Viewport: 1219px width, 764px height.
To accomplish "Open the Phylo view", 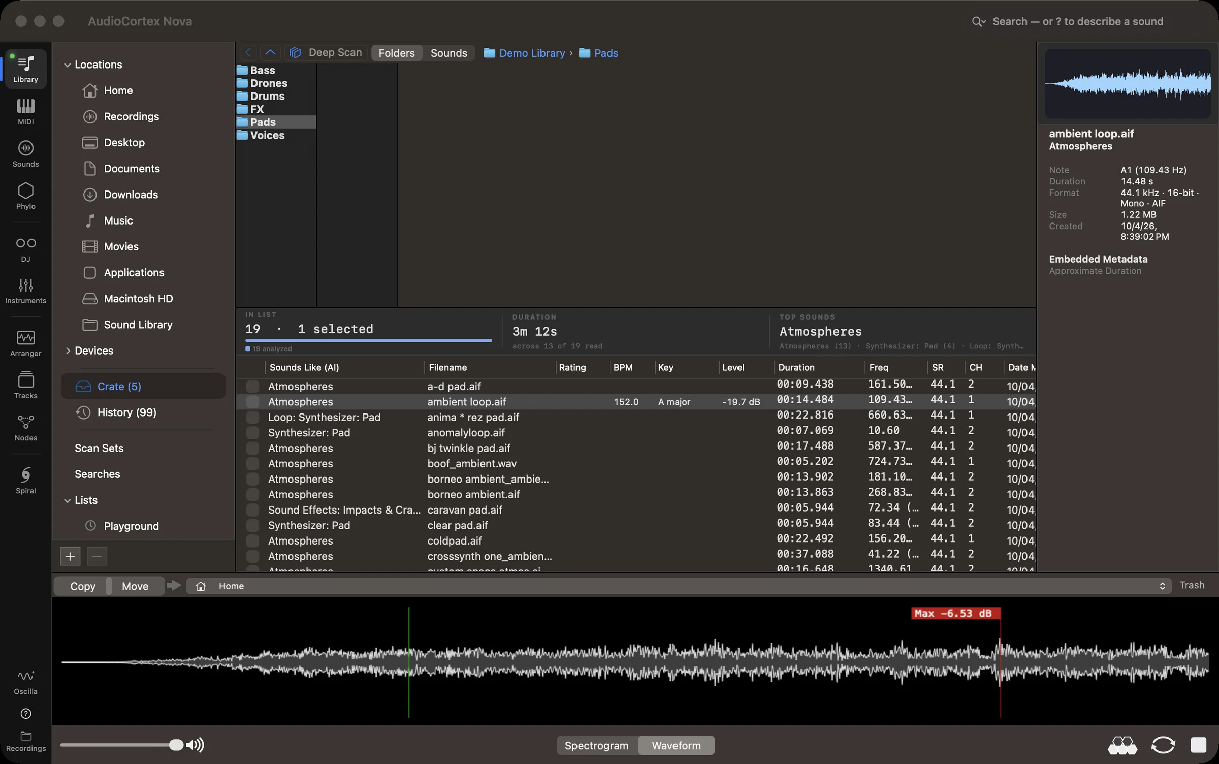I will point(25,196).
